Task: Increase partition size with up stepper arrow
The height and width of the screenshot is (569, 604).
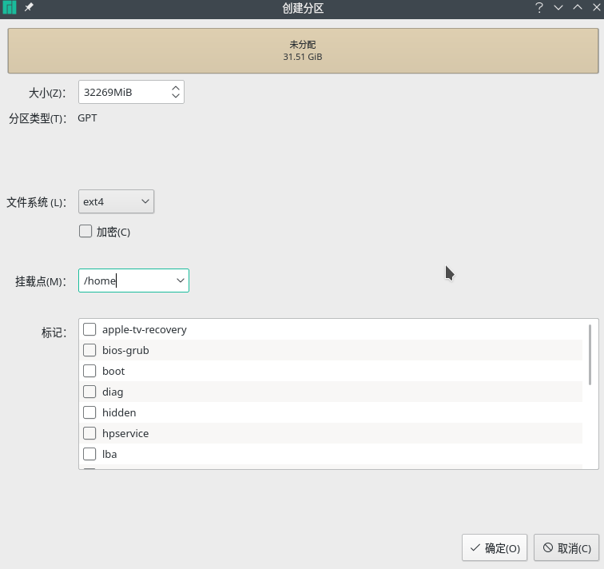Action: coord(176,88)
